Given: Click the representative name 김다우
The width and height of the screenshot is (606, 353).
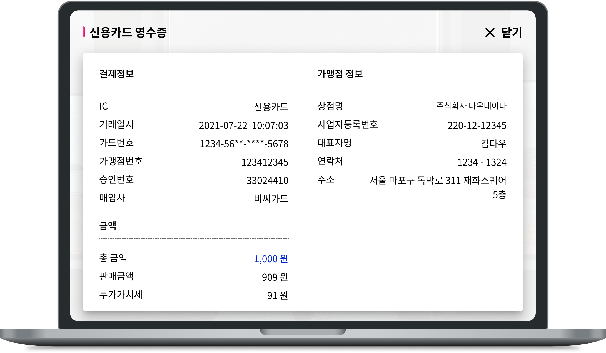Looking at the screenshot, I should point(493,144).
